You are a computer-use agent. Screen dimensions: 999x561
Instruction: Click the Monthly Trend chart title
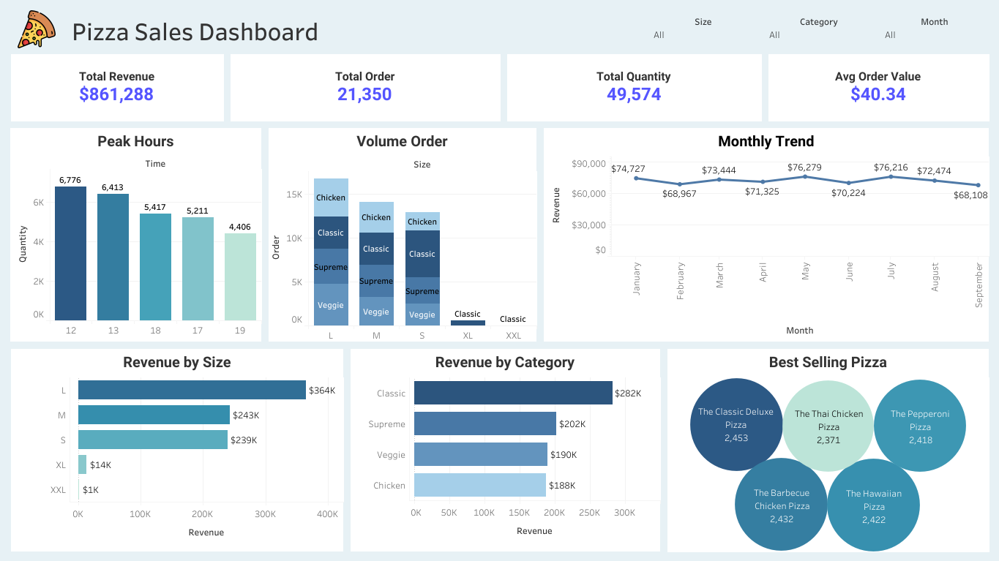point(766,141)
